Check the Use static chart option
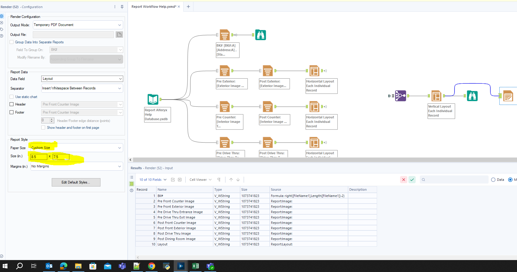This screenshot has width=517, height=272. [11, 97]
